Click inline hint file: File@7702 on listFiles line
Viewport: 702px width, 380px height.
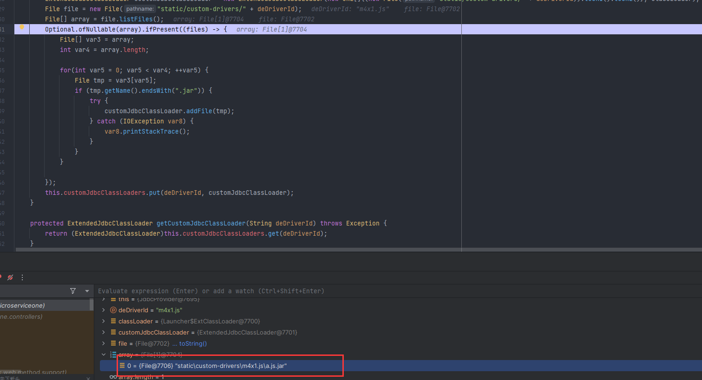pos(287,19)
